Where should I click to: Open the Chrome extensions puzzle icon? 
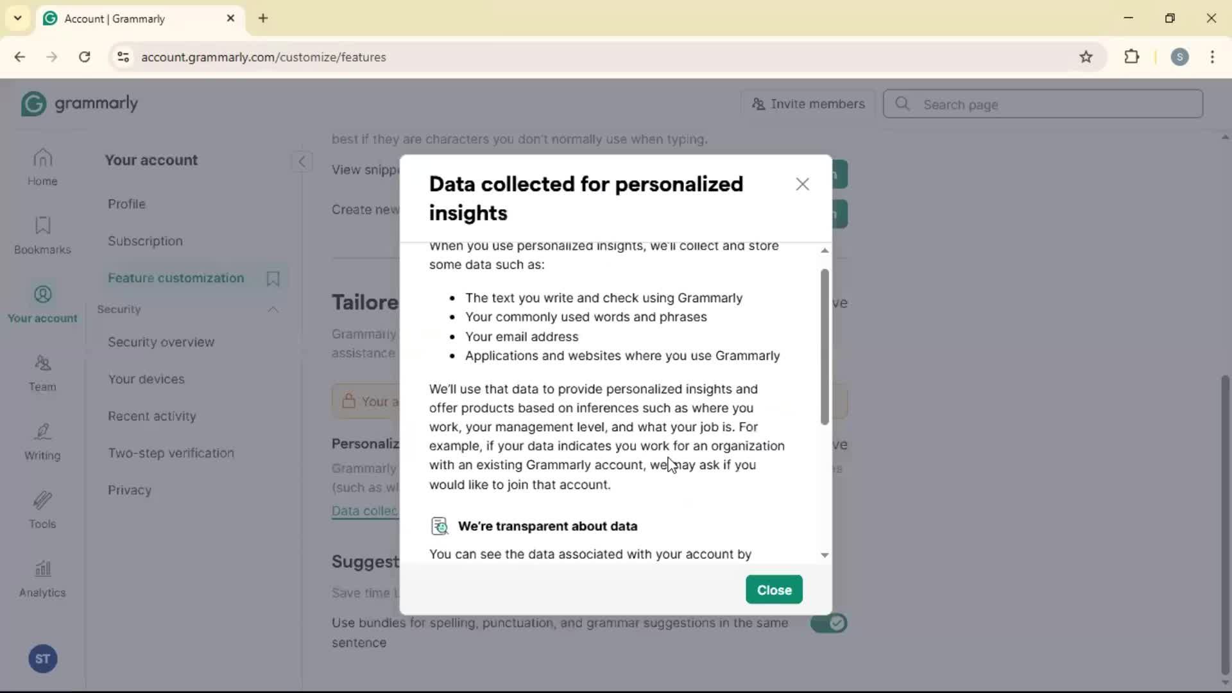[x=1131, y=56]
